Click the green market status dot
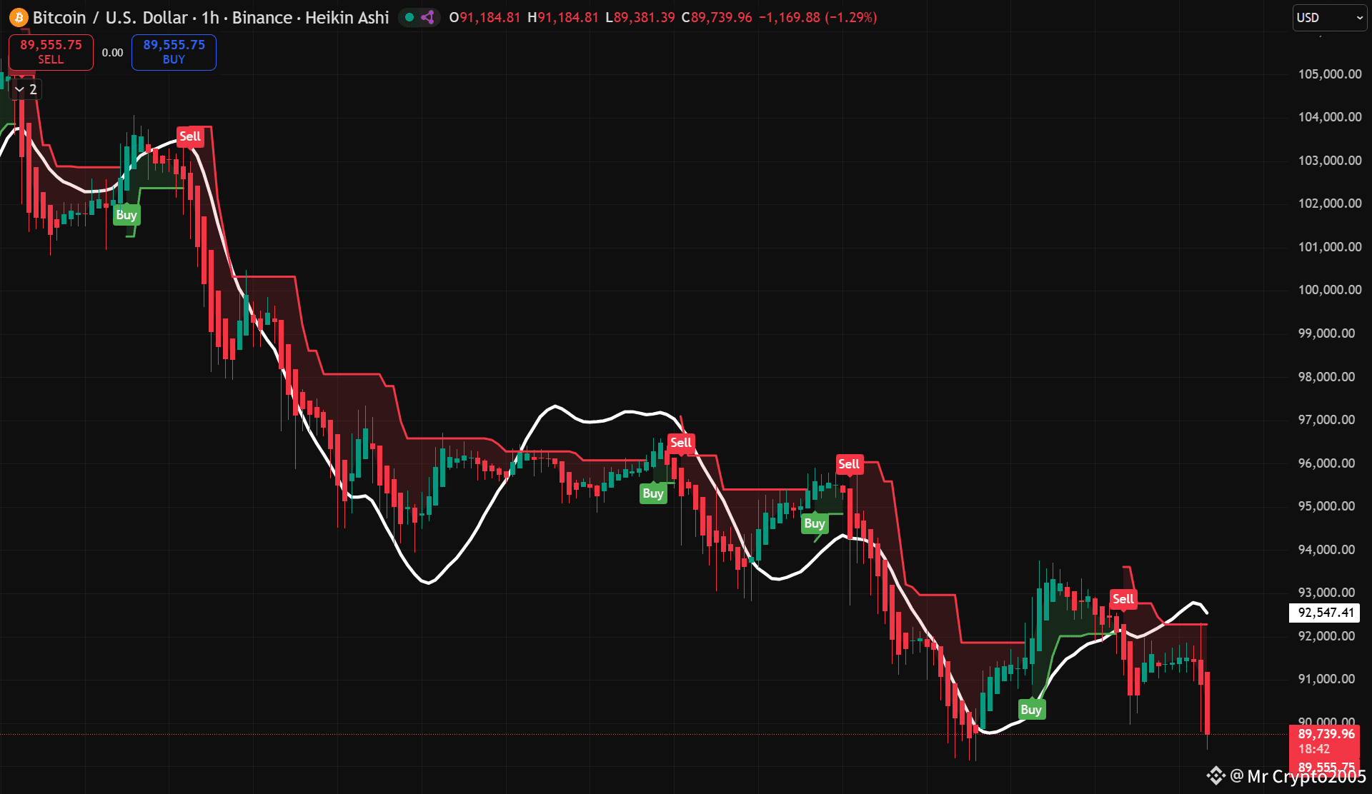 pos(409,18)
